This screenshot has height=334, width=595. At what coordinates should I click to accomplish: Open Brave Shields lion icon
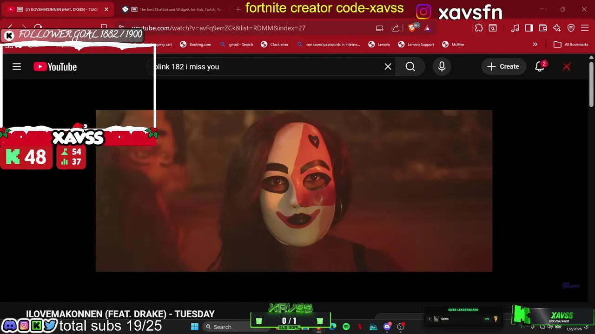tap(412, 28)
